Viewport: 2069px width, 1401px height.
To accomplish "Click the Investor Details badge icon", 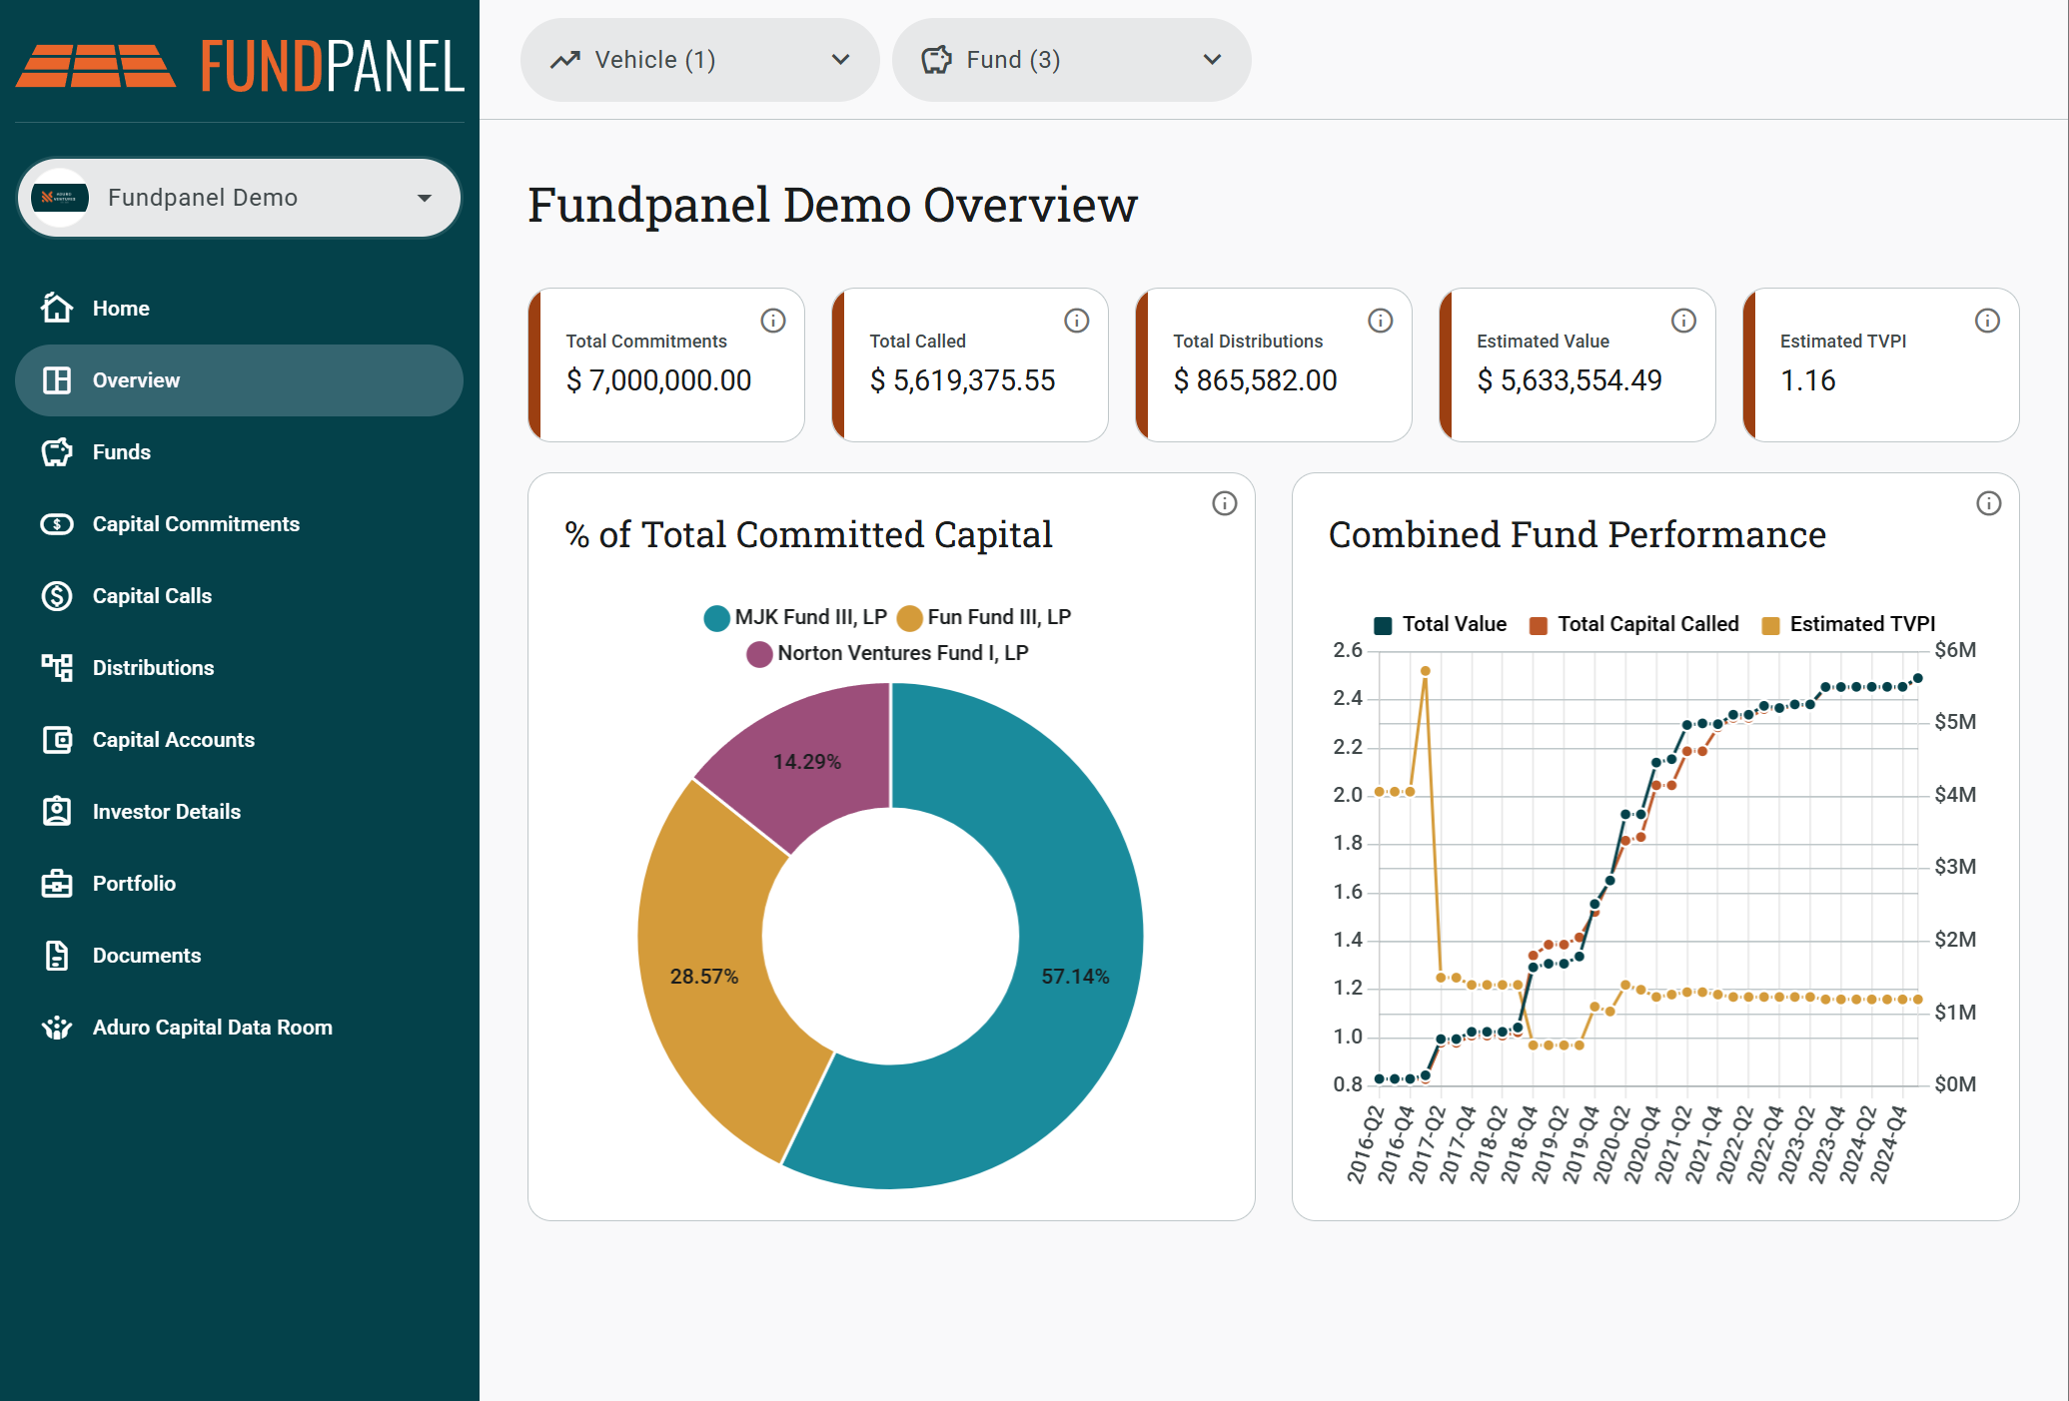I will [x=57, y=811].
